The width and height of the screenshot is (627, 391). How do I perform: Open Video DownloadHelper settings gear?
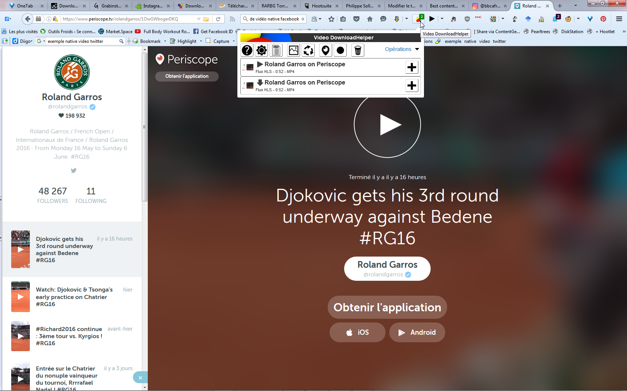click(x=262, y=50)
